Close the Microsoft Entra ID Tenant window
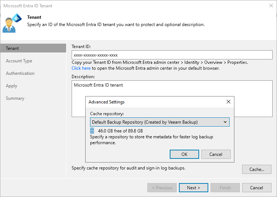 pos(271,6)
